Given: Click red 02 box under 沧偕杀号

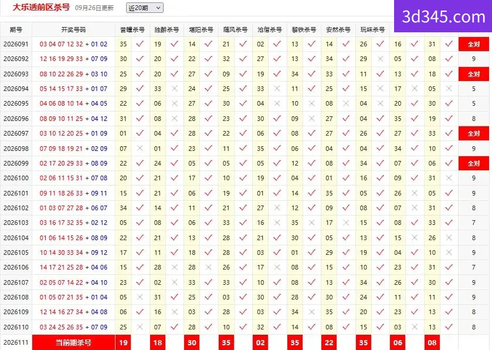Looking at the screenshot, I should tap(260, 342).
